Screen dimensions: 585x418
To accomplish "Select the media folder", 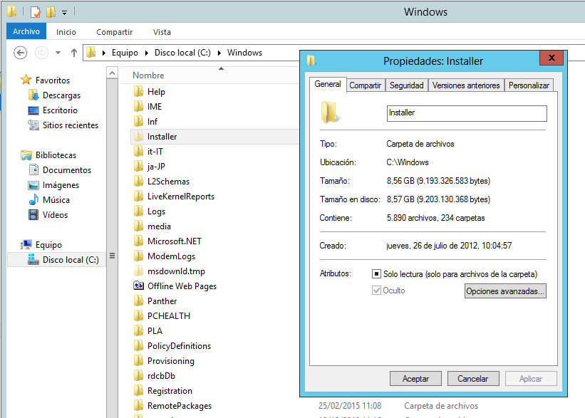I will pos(152,226).
